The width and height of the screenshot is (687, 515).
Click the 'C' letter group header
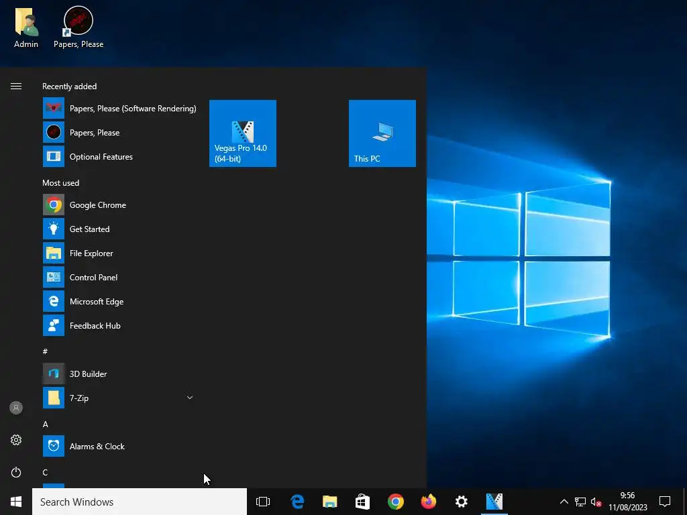pyautogui.click(x=45, y=472)
